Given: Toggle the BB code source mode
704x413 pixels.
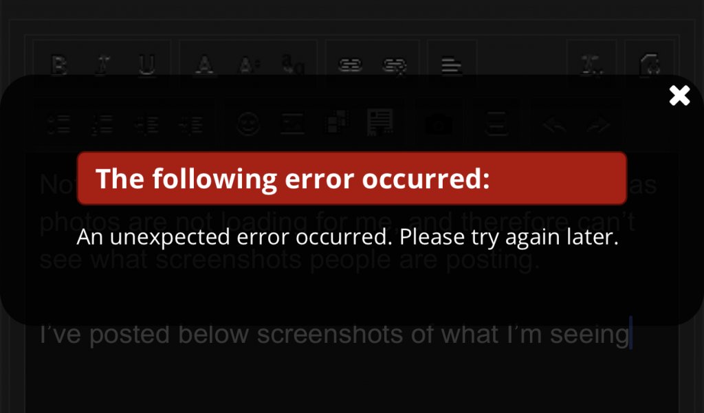Looking at the screenshot, I should 649,65.
